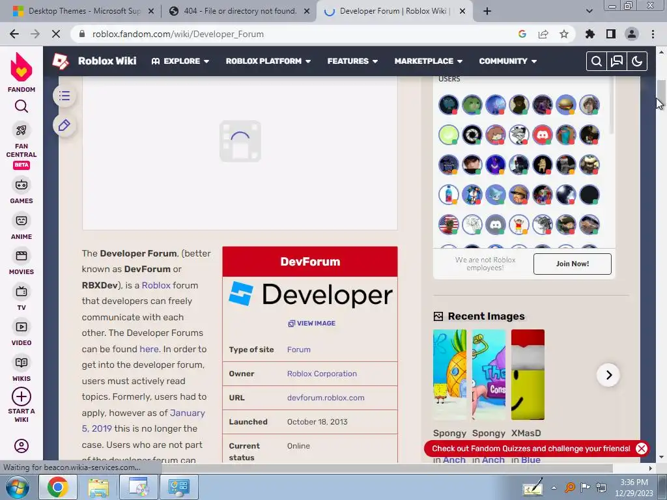667x500 pixels.
Task: Open the Games controller icon
Action: pos(21,185)
